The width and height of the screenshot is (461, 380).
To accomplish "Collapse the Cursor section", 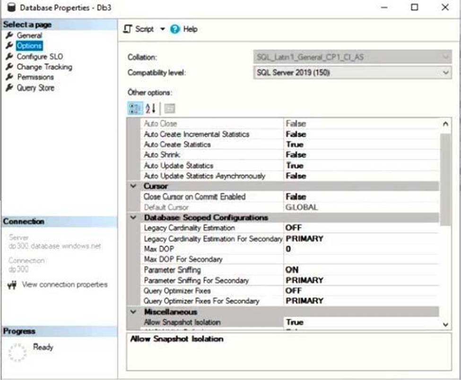I will (x=134, y=186).
